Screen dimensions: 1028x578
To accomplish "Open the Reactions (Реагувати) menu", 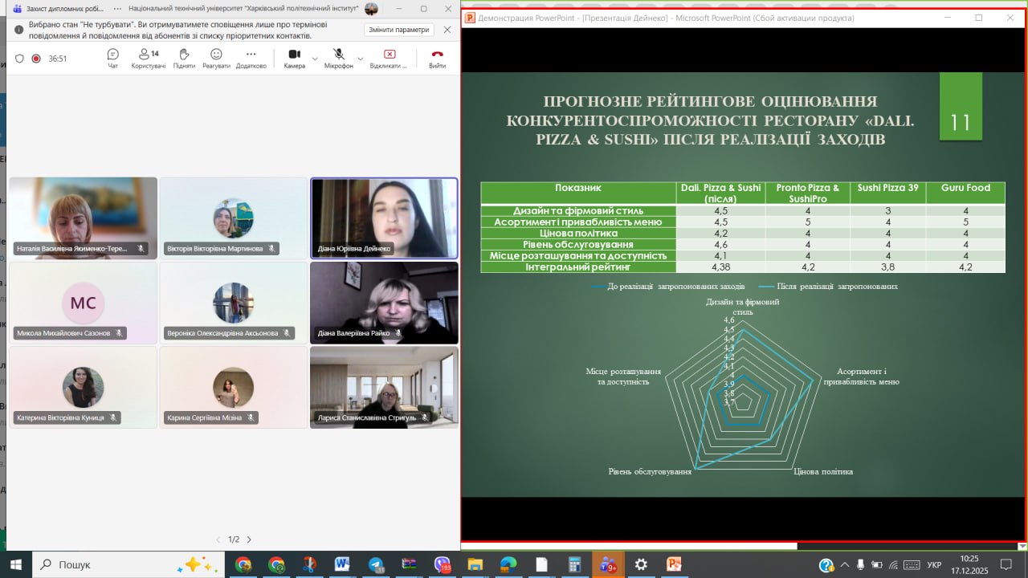I will (x=216, y=57).
